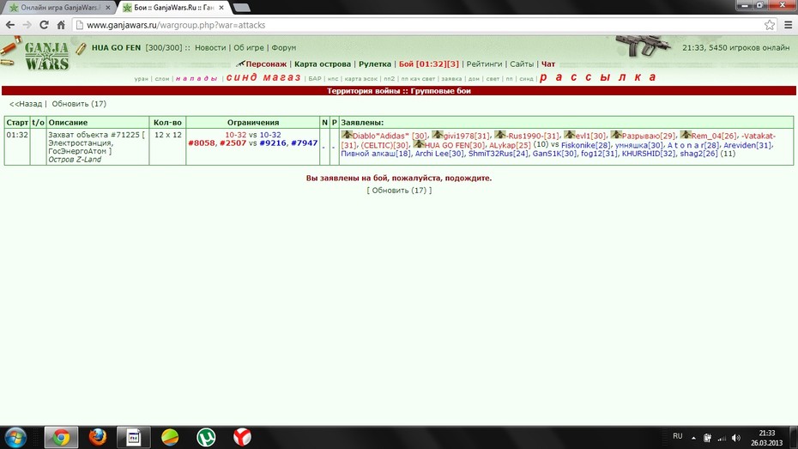Click the HUA GO FEN name in the header
This screenshot has width=798, height=449.
[x=116, y=47]
